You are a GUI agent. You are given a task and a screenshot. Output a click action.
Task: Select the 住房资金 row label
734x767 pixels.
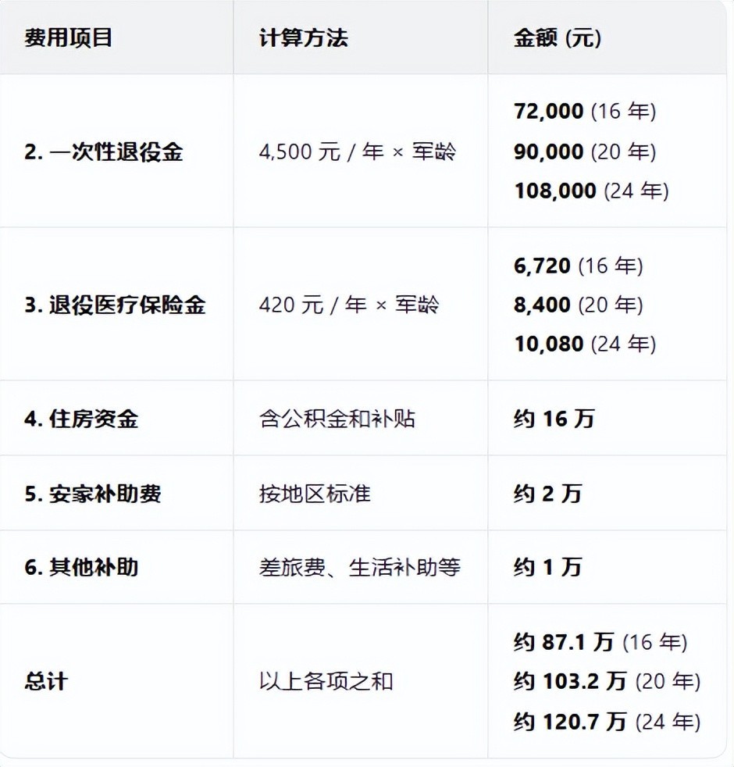pos(81,419)
